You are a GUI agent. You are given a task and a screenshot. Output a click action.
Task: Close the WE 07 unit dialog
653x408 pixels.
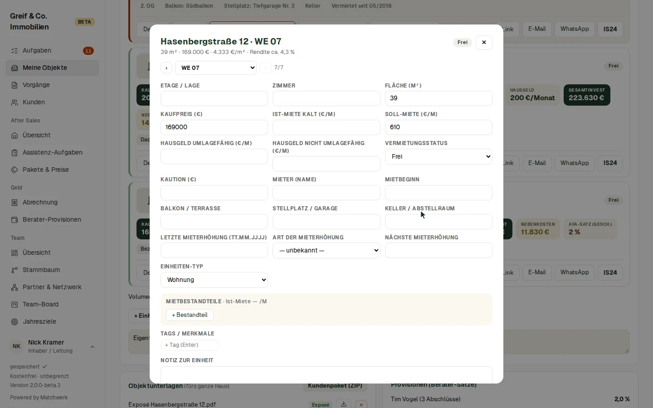point(484,42)
